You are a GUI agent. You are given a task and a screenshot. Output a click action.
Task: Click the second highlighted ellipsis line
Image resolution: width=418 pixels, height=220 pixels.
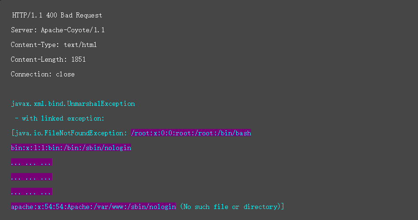31,177
